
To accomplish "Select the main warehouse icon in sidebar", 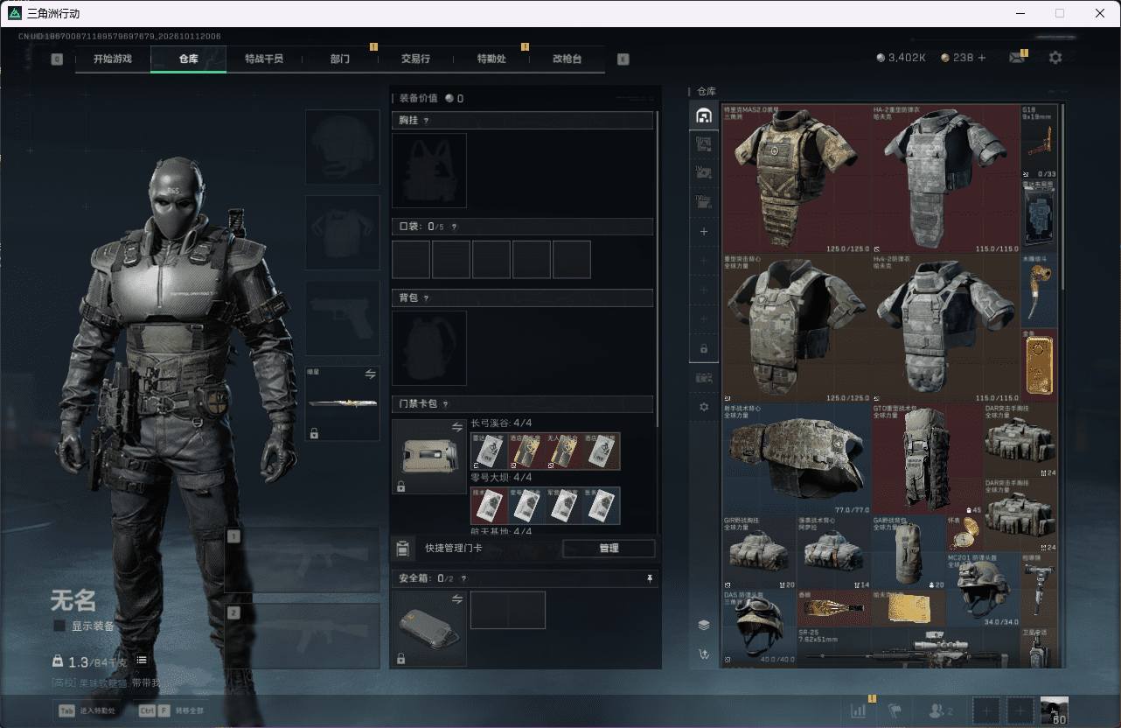I will click(704, 116).
